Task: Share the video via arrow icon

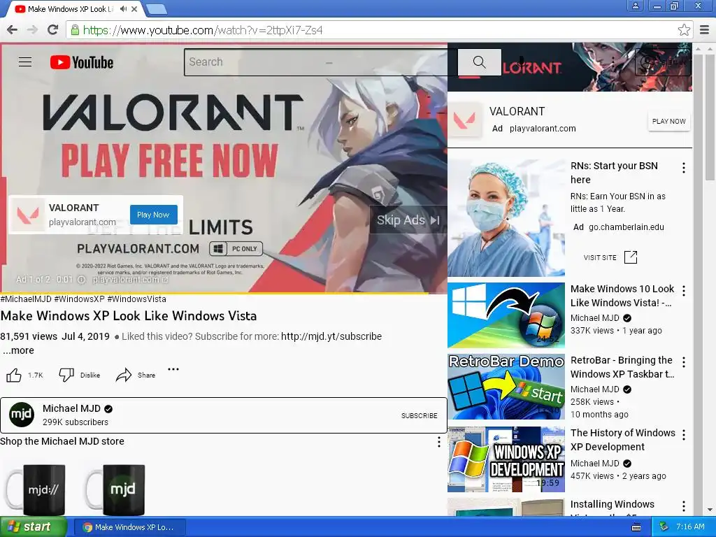Action: pyautogui.click(x=123, y=375)
